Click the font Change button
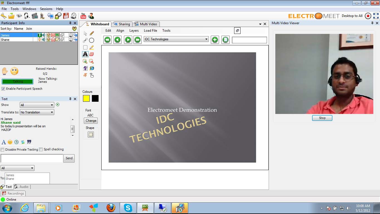 click(x=91, y=121)
